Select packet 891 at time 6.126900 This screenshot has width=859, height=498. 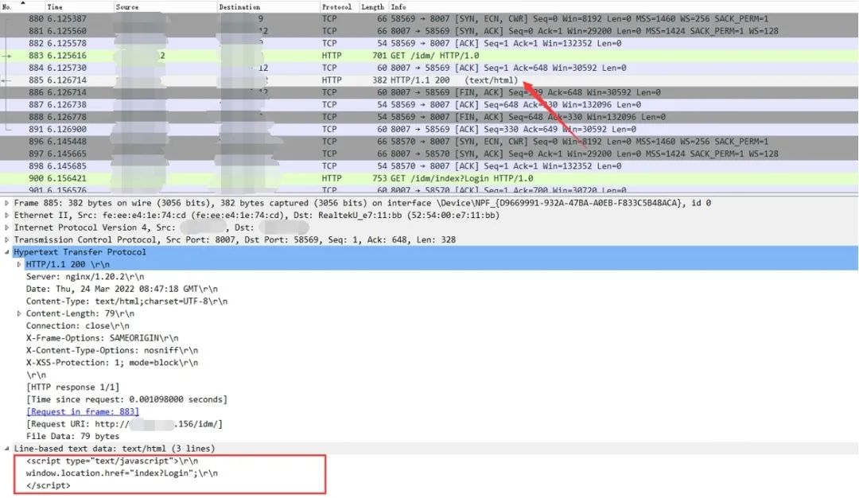429,130
